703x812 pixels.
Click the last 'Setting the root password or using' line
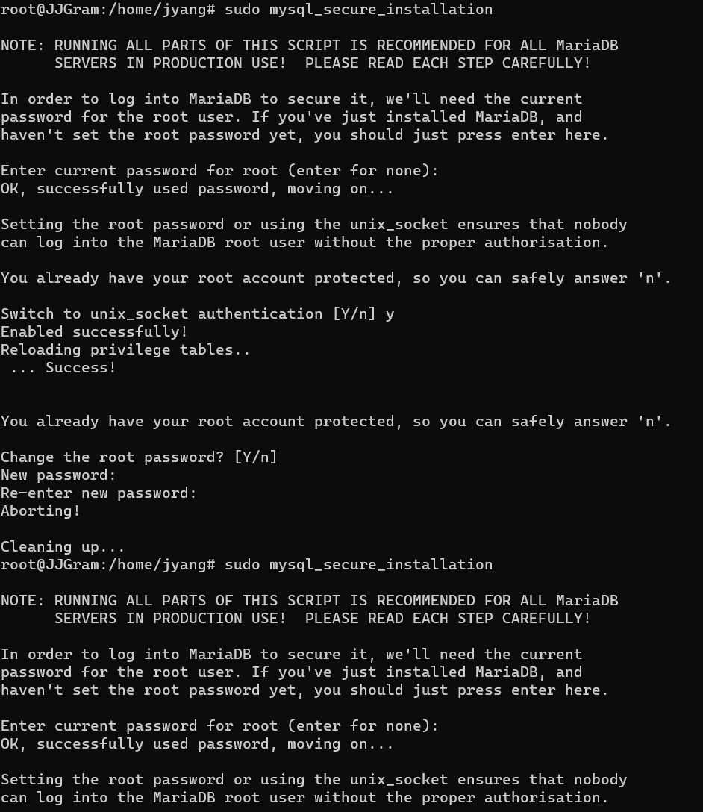point(313,780)
